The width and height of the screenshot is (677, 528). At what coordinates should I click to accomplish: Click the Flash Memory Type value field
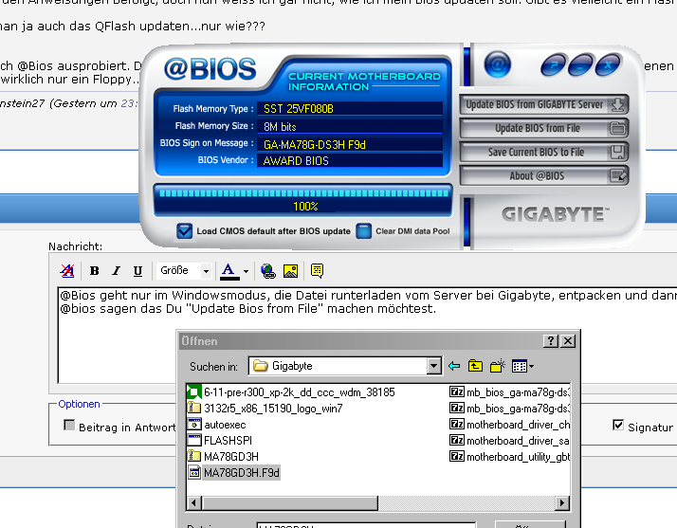point(350,108)
